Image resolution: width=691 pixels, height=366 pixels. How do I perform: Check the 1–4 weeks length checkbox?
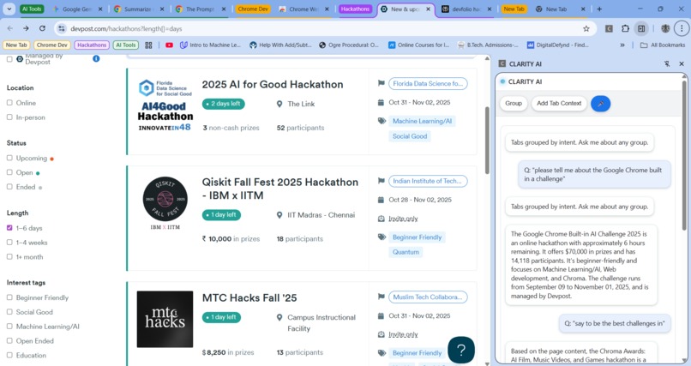pos(9,243)
